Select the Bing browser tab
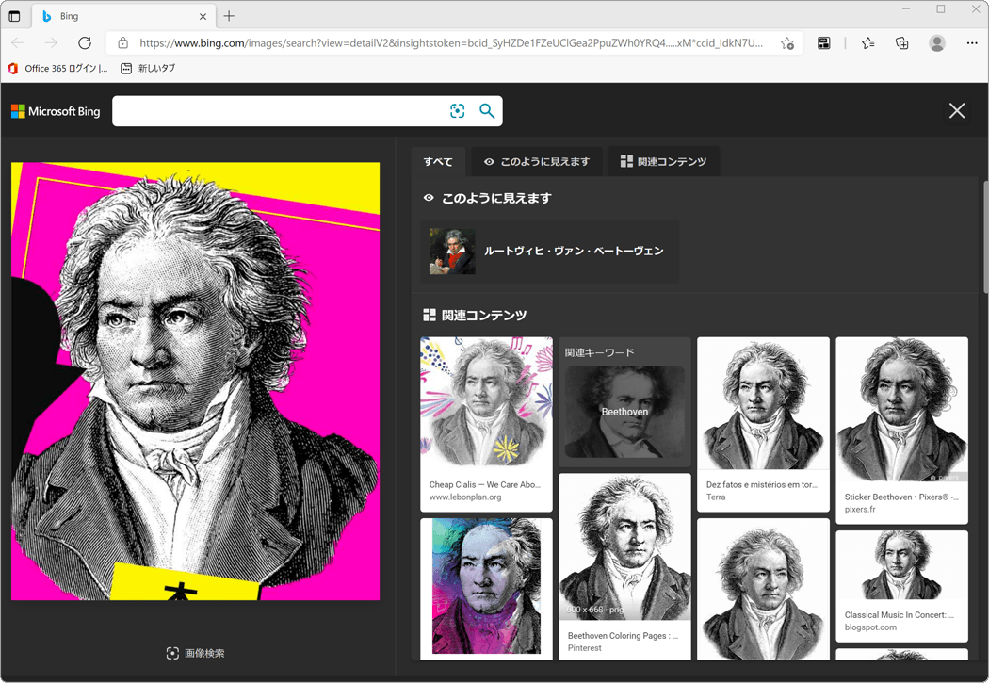 coord(122,16)
